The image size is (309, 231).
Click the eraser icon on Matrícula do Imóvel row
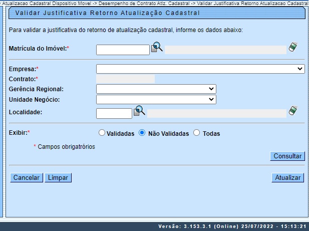293,48
